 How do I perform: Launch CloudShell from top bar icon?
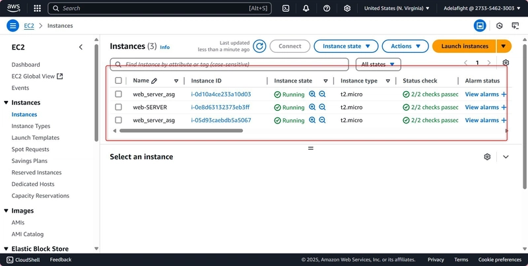point(286,9)
